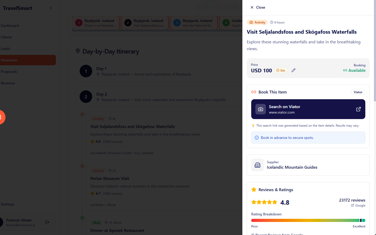The height and width of the screenshot is (235, 376).
Task: Click the pencil icon to edit price
Action: [x=293, y=70]
